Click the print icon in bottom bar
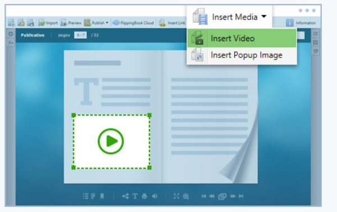This screenshot has height=212, width=337. pos(144,196)
